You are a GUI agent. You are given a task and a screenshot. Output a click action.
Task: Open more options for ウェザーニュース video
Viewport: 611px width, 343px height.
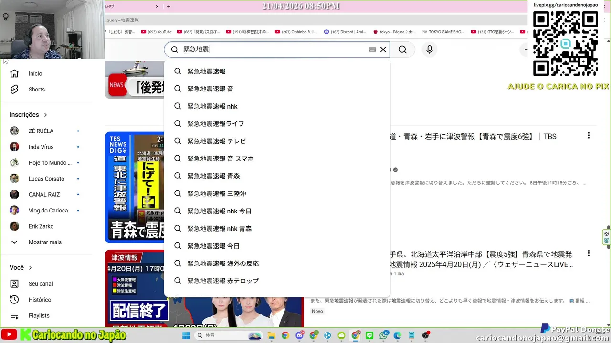pyautogui.click(x=589, y=253)
